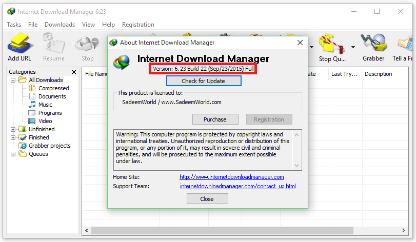Click the Queues folder icon
Image resolution: width=416 pixels, height=242 pixels.
23,154
